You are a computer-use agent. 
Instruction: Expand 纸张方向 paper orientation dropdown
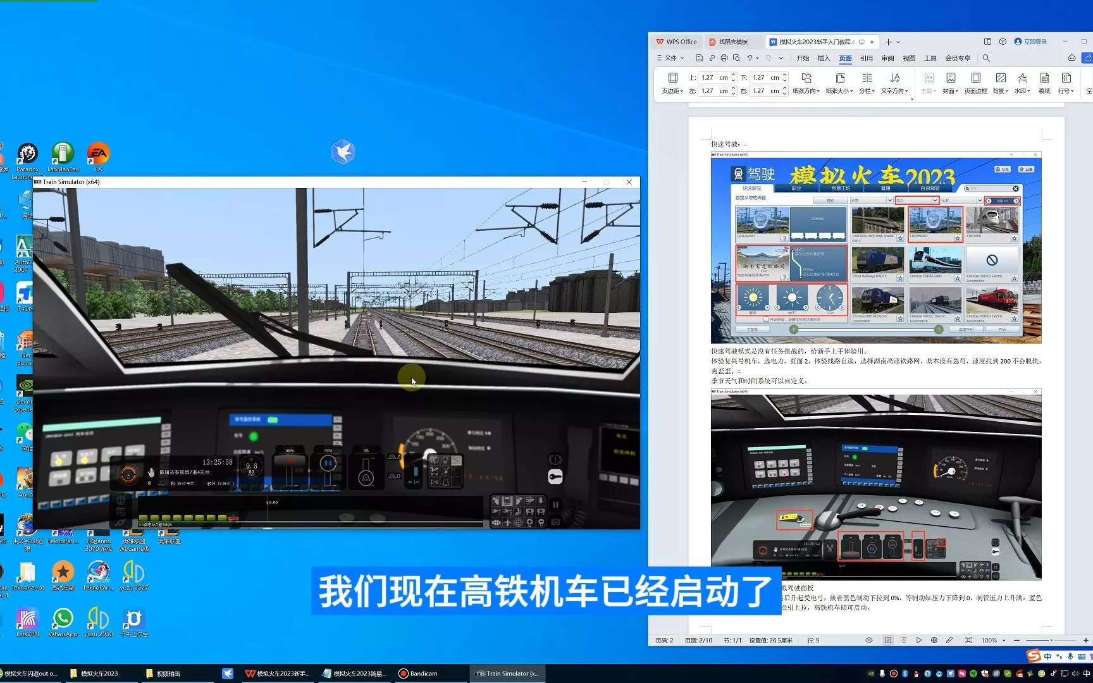[x=806, y=91]
